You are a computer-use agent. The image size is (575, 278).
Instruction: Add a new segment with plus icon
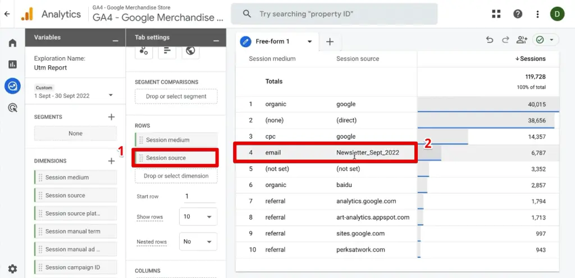(111, 117)
